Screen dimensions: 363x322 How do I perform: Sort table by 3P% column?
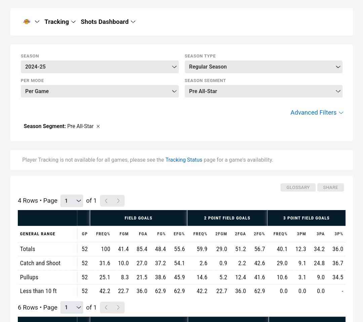338,234
